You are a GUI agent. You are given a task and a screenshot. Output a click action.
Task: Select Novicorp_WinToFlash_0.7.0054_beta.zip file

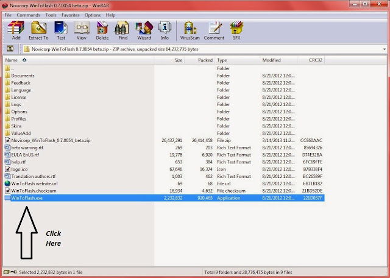point(164,141)
